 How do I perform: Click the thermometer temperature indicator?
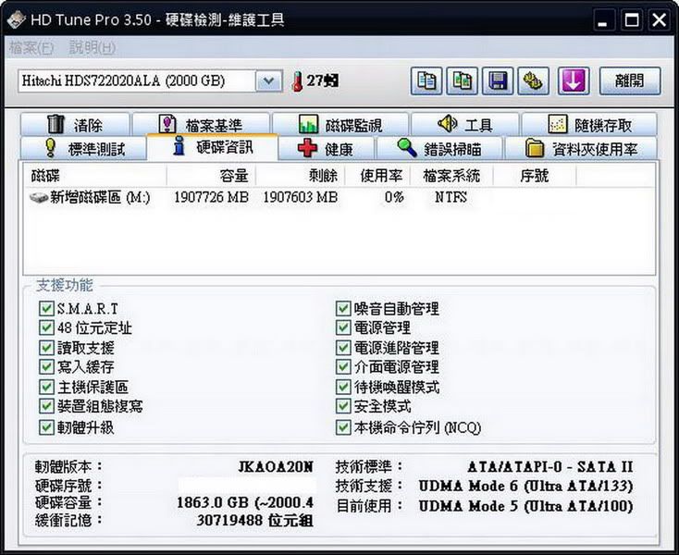point(297,81)
